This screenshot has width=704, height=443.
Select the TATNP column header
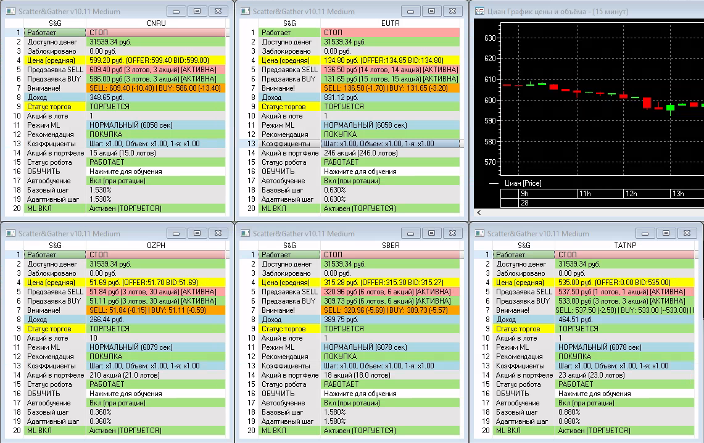coord(624,246)
